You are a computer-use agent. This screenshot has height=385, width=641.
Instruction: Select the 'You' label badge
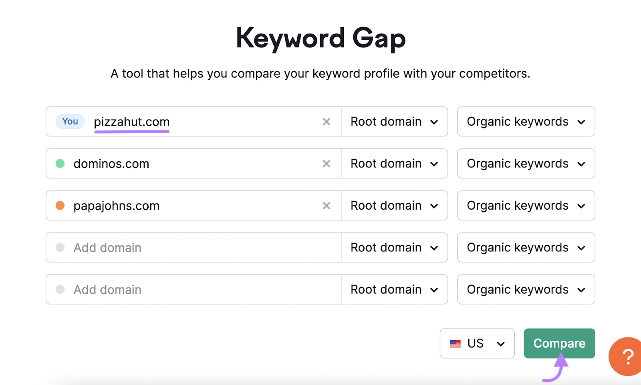[70, 122]
